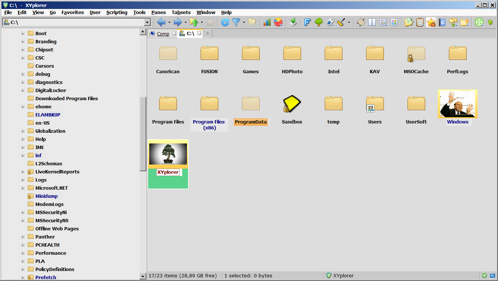This screenshot has height=281, width=498.
Task: Toggle the dual pane view
Action: tap(372, 22)
